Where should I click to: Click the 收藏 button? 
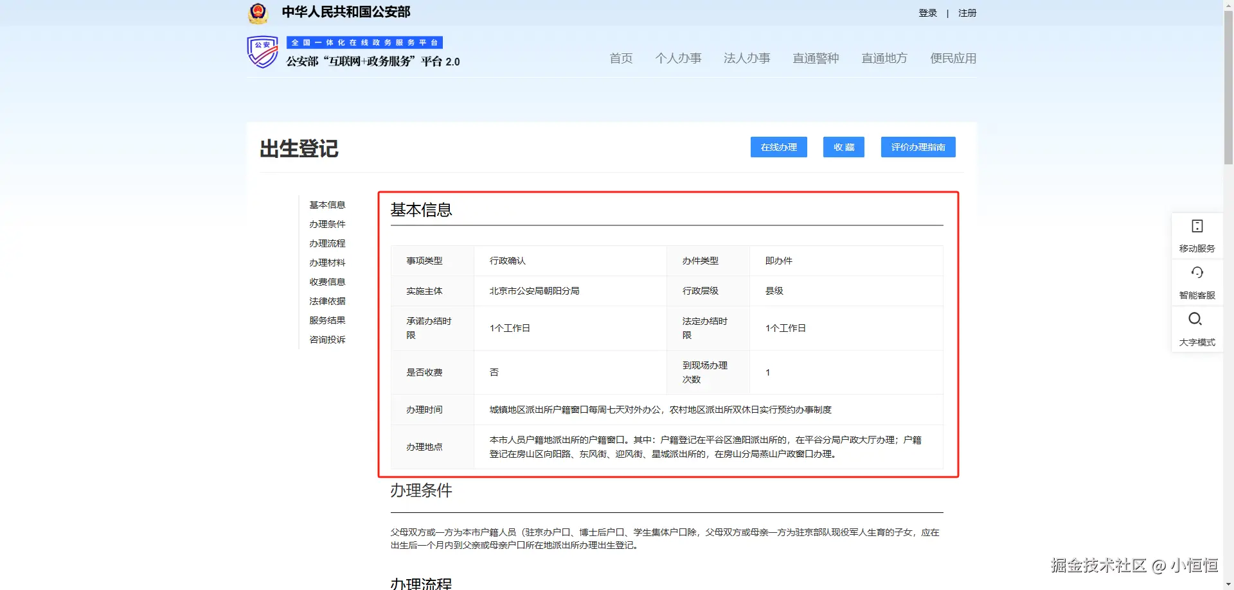pos(844,147)
